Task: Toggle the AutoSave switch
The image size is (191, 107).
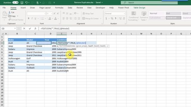Action: pos(15,3)
